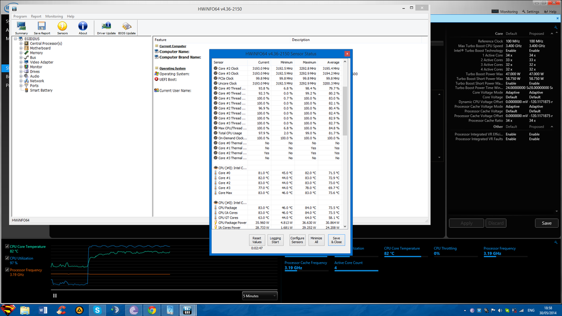The height and width of the screenshot is (316, 562).
Task: Open the 5 Minutes time range dropdown
Action: pos(259,296)
